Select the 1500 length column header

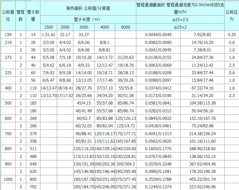coord(49,27)
